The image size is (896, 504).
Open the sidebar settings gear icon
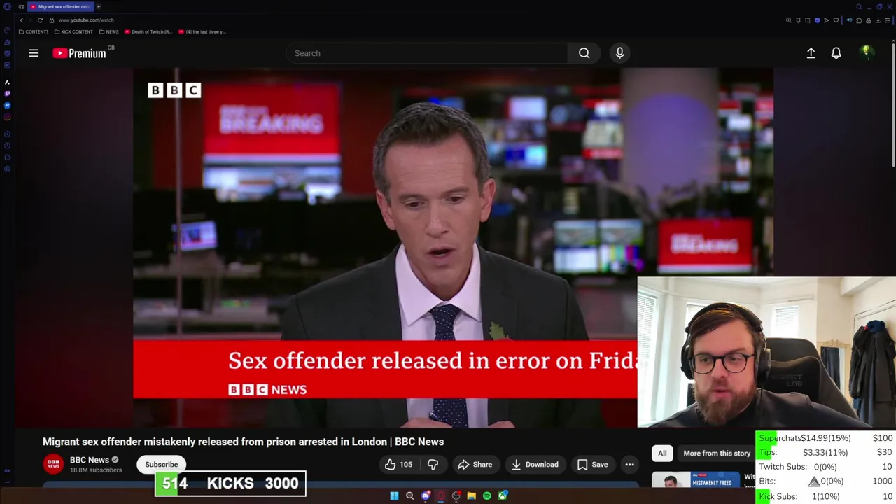click(7, 169)
